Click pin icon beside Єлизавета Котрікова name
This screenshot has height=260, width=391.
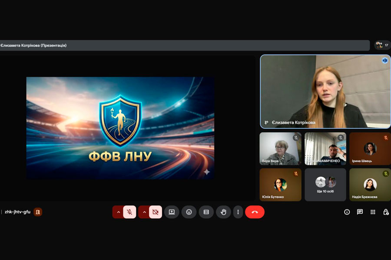tap(266, 122)
